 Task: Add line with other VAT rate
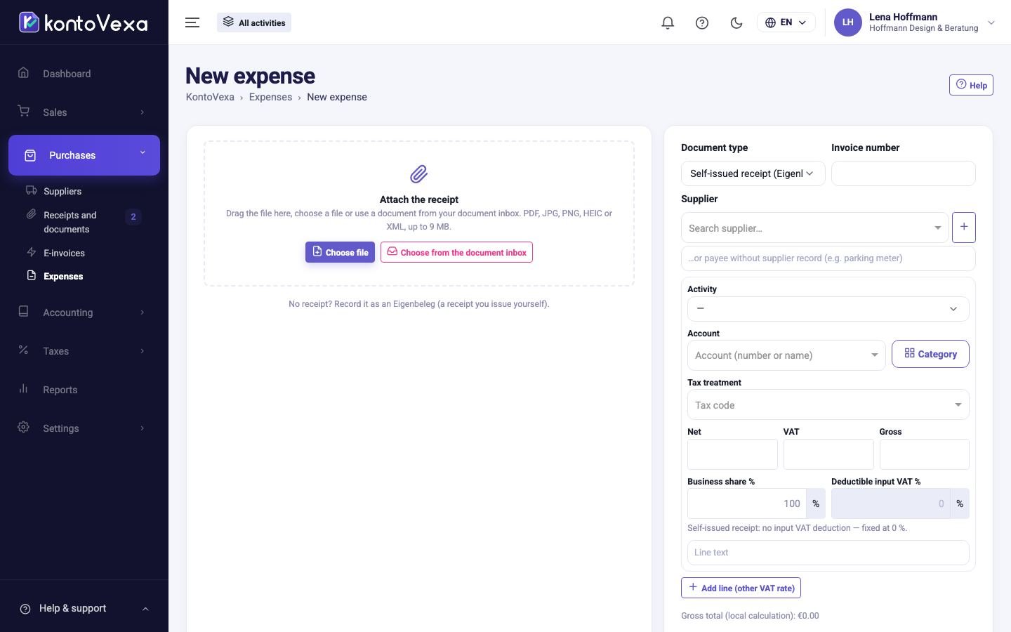(741, 588)
